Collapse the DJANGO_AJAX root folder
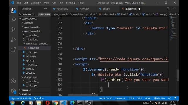 pyautogui.click(x=29, y=19)
